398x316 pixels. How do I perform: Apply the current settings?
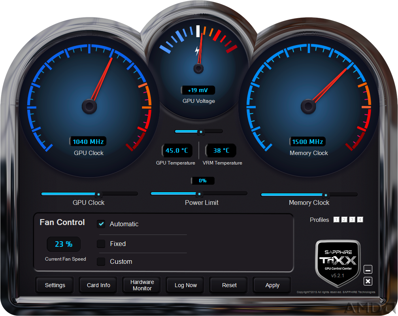tap(272, 285)
